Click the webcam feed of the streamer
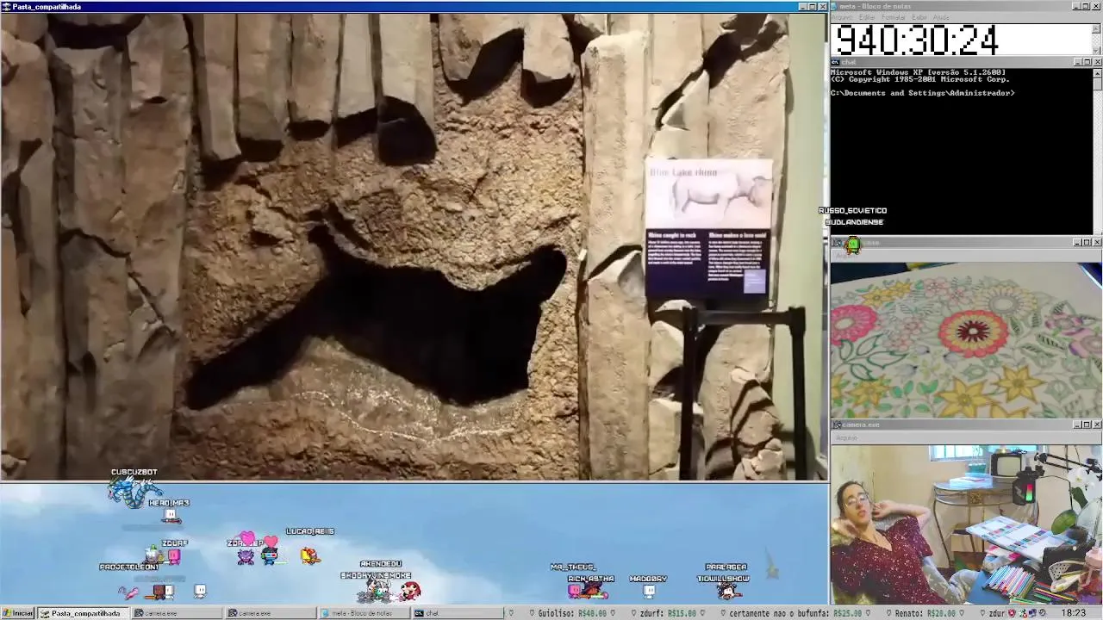This screenshot has height=620, width=1103. click(x=966, y=524)
